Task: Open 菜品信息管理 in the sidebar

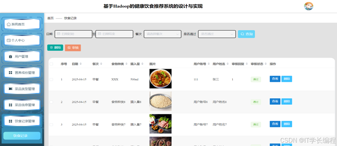Action: tap(22, 105)
